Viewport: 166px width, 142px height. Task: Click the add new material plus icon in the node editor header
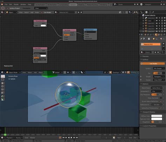(x=78, y=12)
